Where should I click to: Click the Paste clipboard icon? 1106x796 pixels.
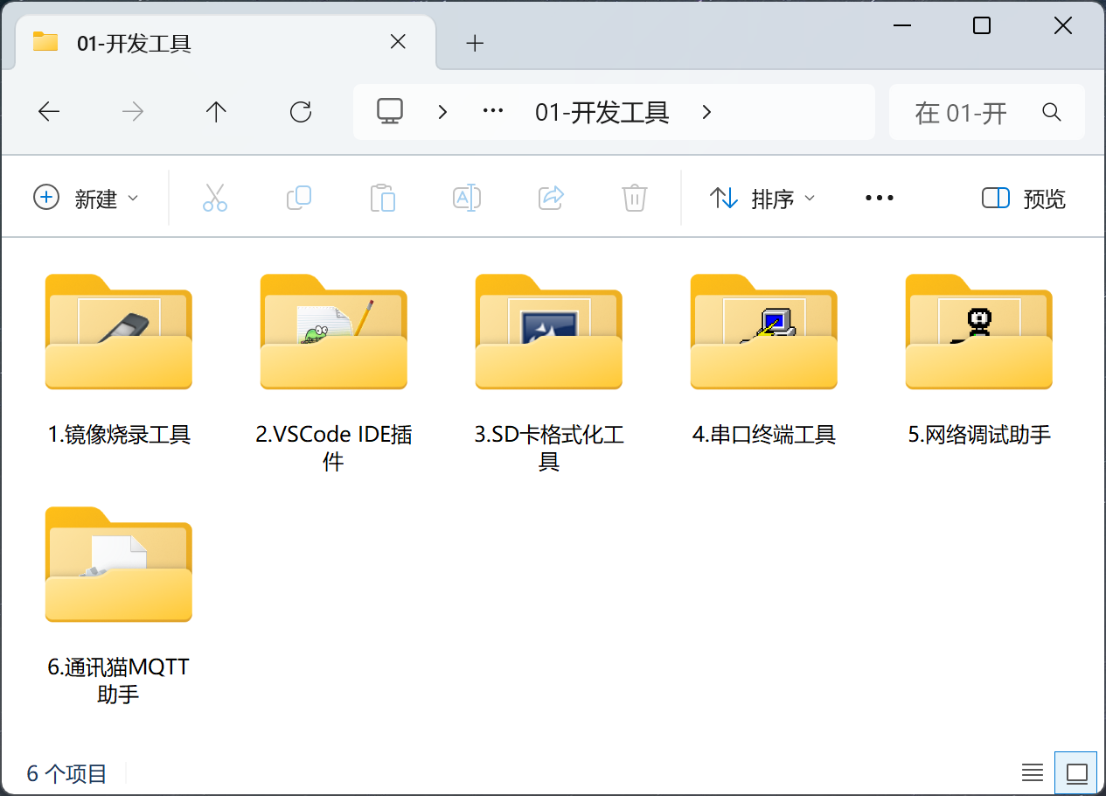[x=383, y=198]
